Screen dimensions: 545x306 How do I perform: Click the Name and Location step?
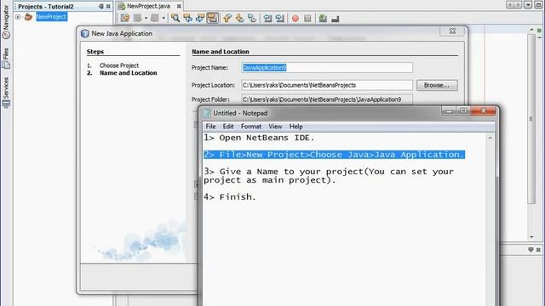pos(129,73)
